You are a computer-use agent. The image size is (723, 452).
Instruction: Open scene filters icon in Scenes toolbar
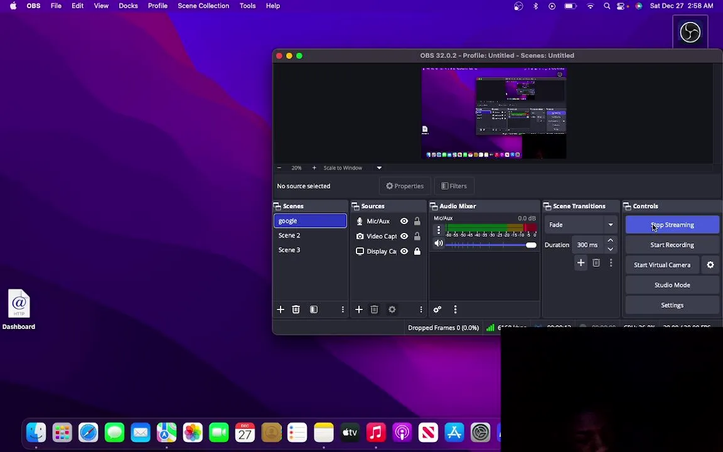click(x=314, y=309)
